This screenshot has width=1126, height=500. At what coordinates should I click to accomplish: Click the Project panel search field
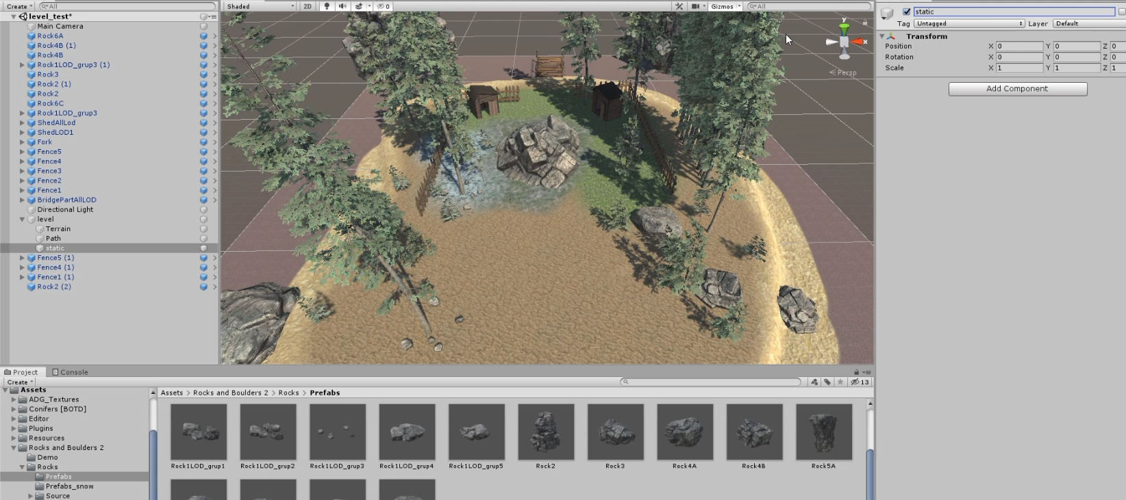pyautogui.click(x=711, y=382)
